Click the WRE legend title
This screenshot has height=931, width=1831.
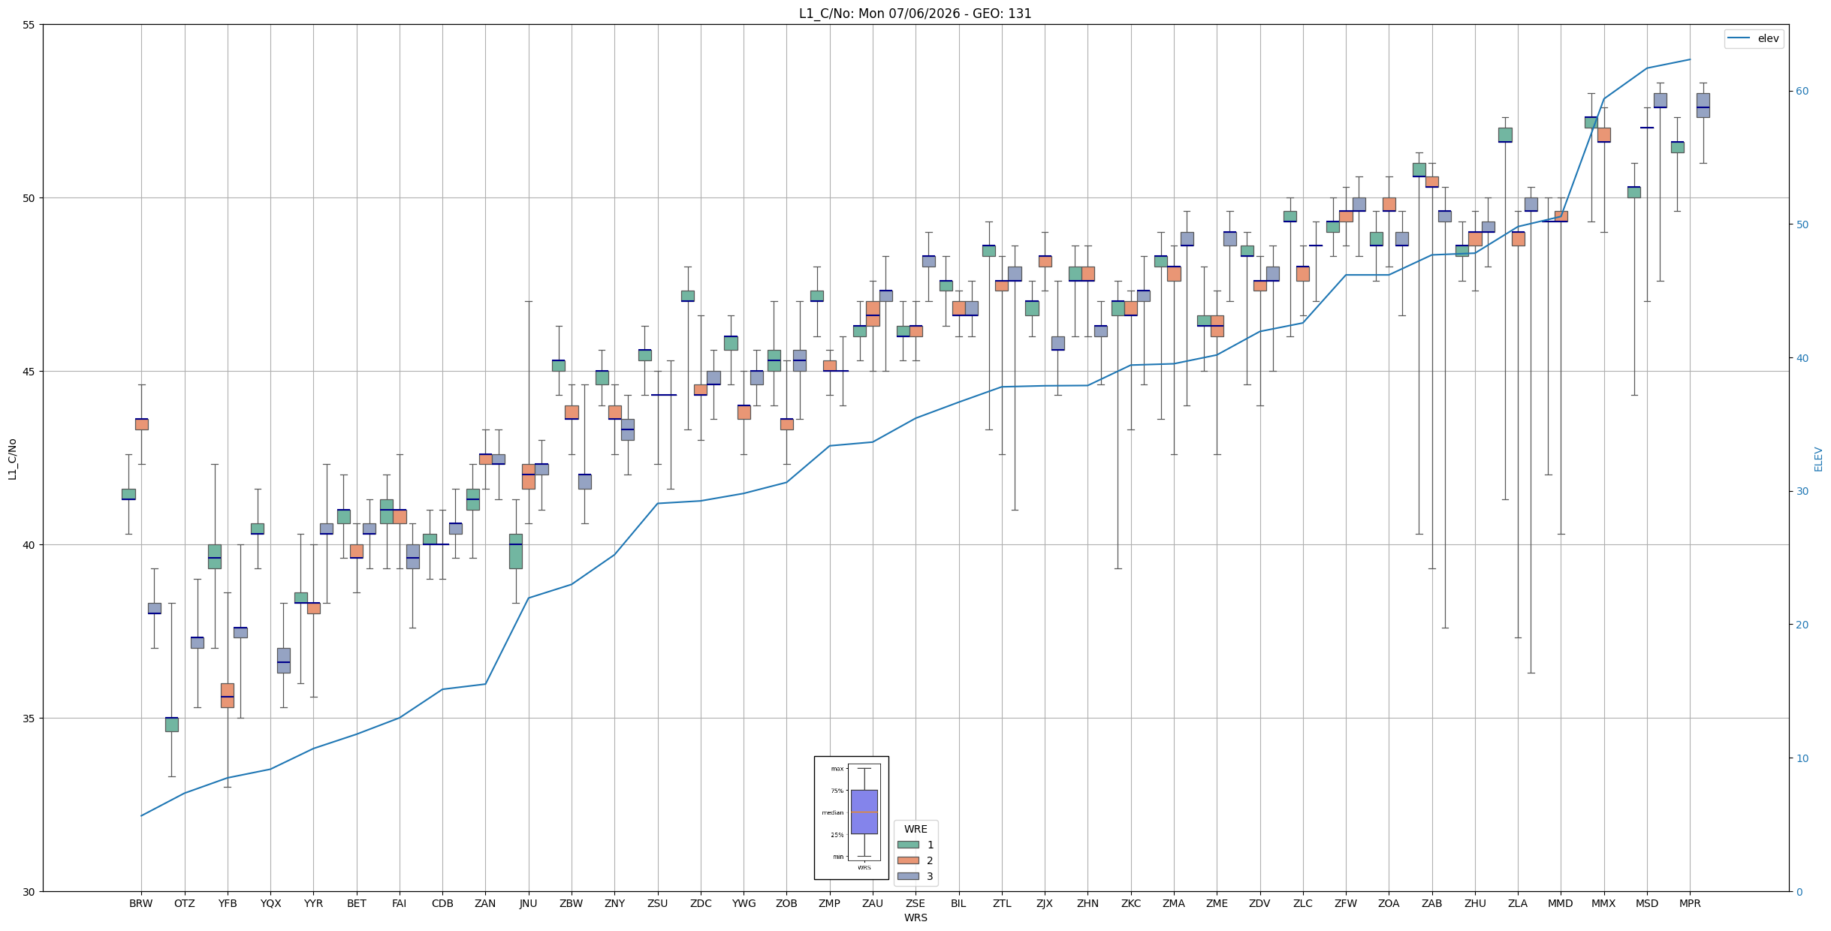pyautogui.click(x=915, y=829)
